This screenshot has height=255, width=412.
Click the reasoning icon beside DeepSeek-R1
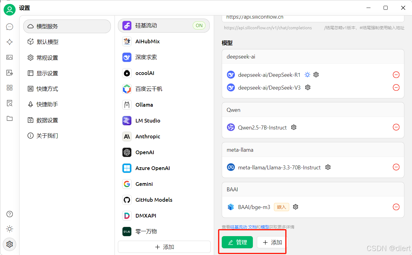(307, 75)
